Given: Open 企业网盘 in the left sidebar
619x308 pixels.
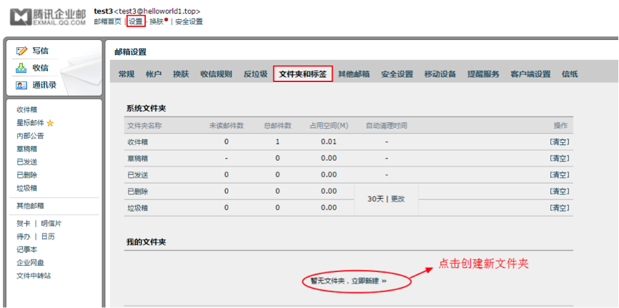Looking at the screenshot, I should (x=29, y=262).
